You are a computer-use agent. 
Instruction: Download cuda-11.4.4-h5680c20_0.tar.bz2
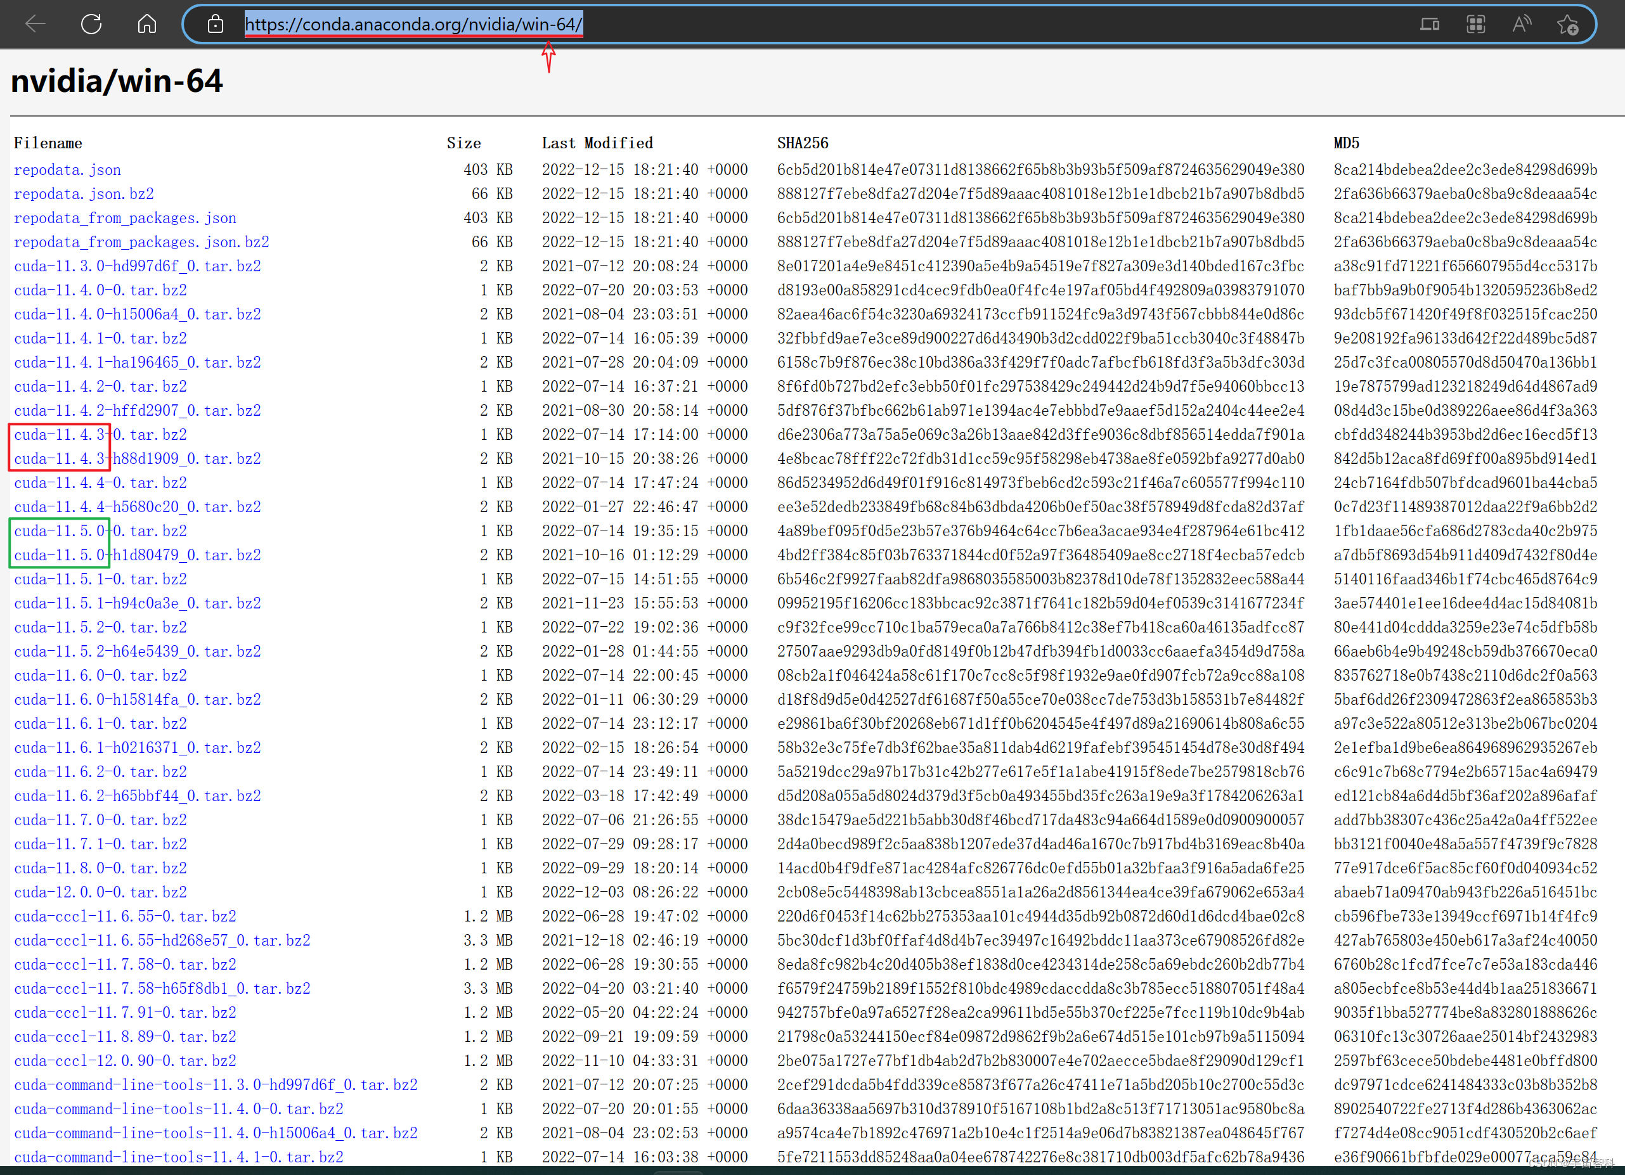[x=138, y=507]
